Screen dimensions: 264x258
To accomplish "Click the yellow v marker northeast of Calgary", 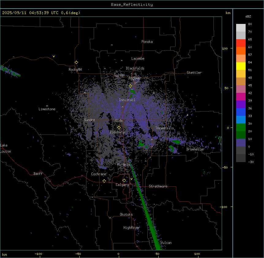I will click(131, 179).
